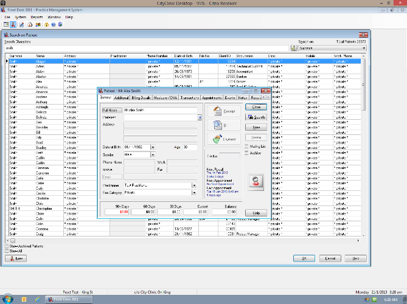407x304 pixels.
Task: Click the Windows Start button
Action: (9, 299)
